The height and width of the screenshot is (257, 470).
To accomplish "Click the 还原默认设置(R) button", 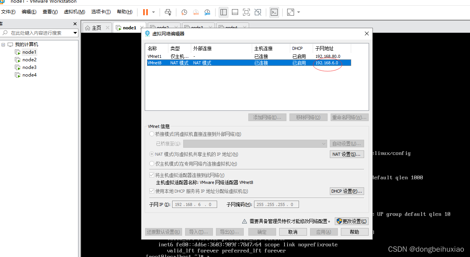I will click(163, 232).
